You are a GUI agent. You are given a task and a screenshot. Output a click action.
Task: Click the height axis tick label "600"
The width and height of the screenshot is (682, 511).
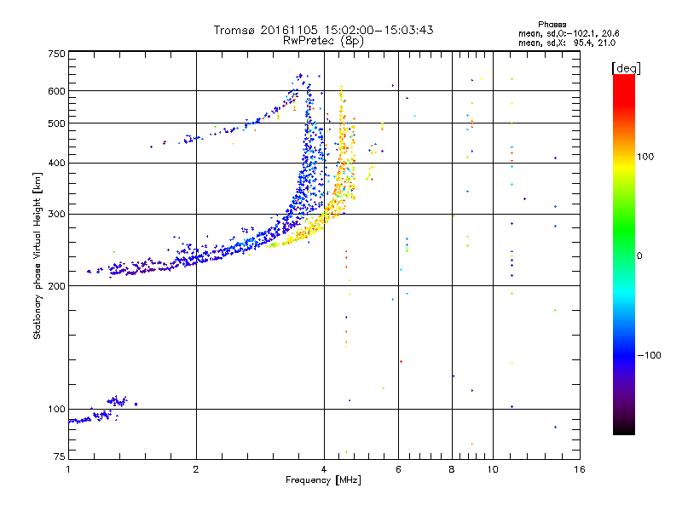click(56, 91)
